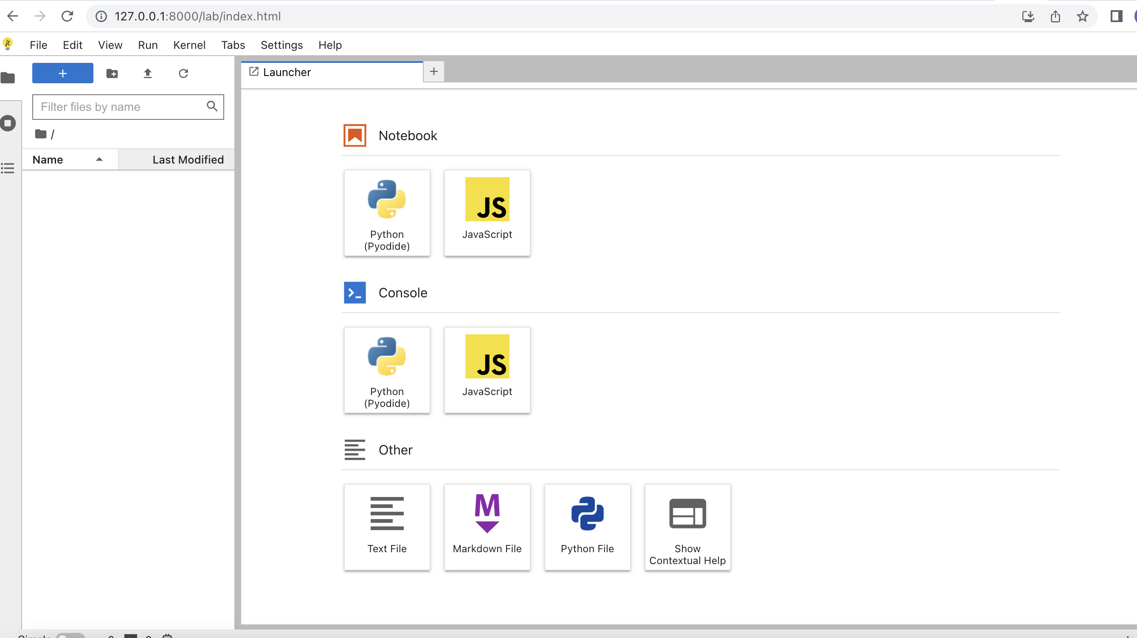Select the Launcher tab
Viewport: 1137px width, 638px height.
click(x=287, y=72)
